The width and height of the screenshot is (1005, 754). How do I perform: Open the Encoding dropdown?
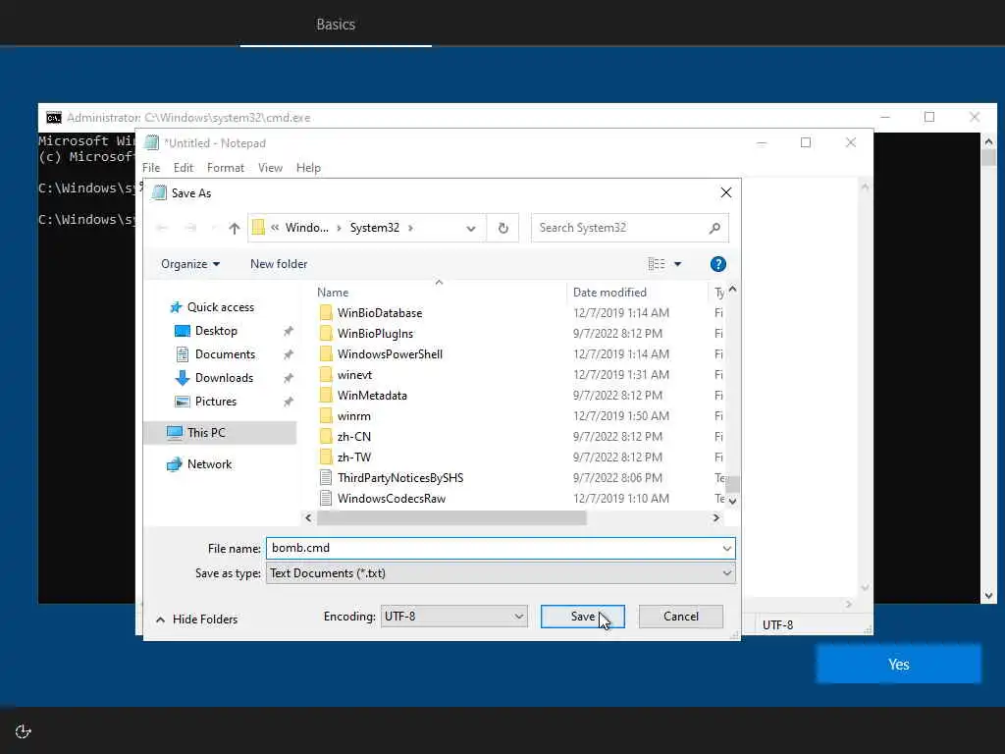(x=453, y=617)
